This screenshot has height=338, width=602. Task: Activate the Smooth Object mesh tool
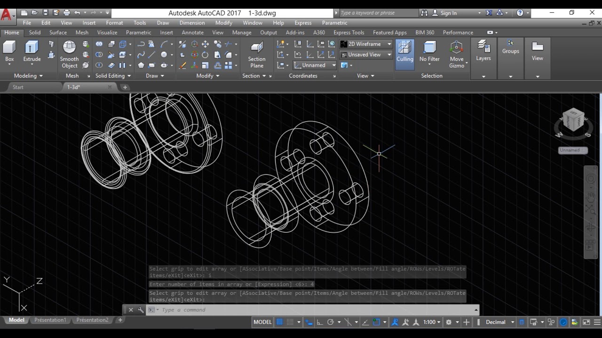(69, 54)
